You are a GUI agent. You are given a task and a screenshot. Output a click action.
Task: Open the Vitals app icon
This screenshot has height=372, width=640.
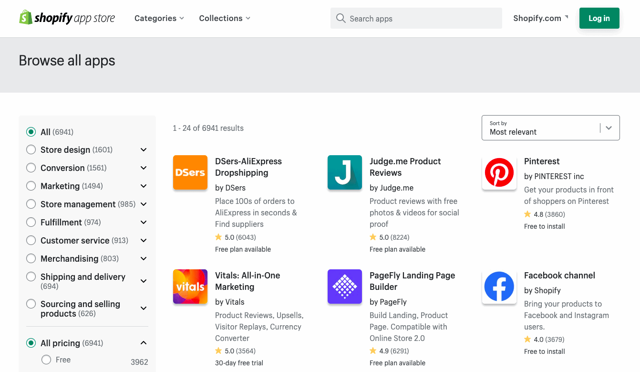pos(190,287)
